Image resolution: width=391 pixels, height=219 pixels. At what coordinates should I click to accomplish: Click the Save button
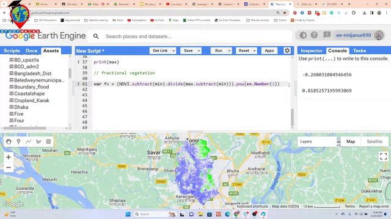[x=188, y=50]
